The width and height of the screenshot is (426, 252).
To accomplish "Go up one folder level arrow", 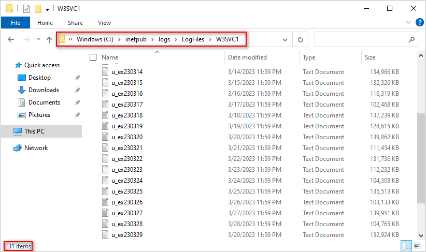I will [49, 40].
